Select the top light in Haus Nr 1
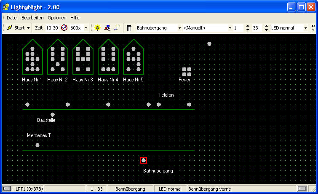This screenshot has width=318, height=194. 32,49
